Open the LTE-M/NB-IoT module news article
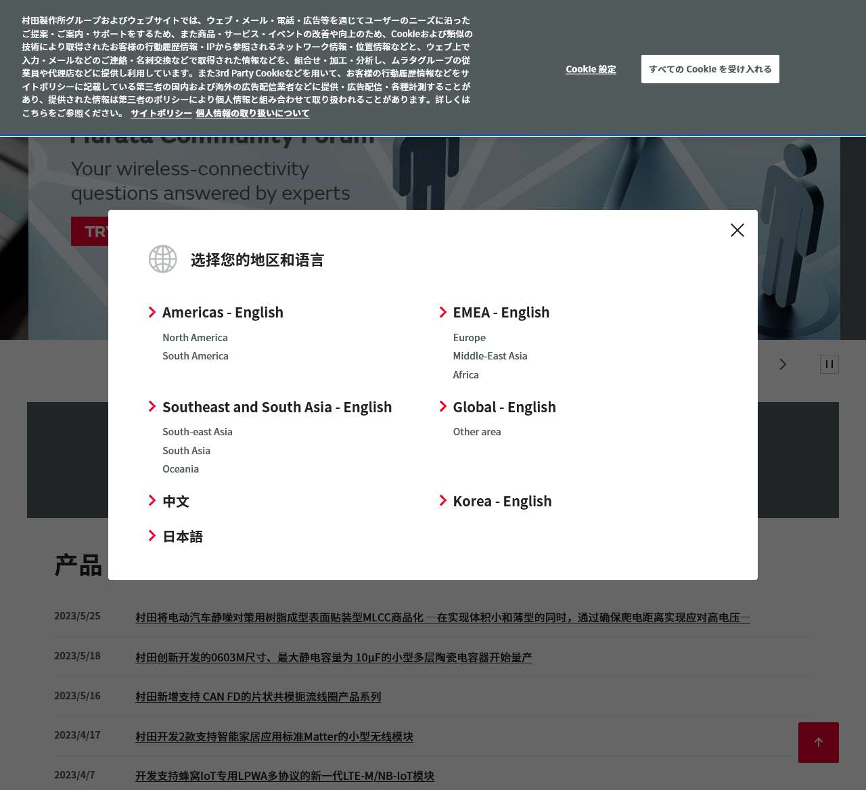The image size is (866, 790). [x=285, y=776]
